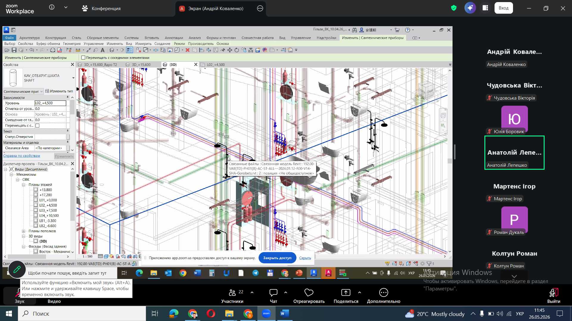Select the Rotate tool in Revit toolbar
Screen dimensions: 572x321
coord(237,50)
